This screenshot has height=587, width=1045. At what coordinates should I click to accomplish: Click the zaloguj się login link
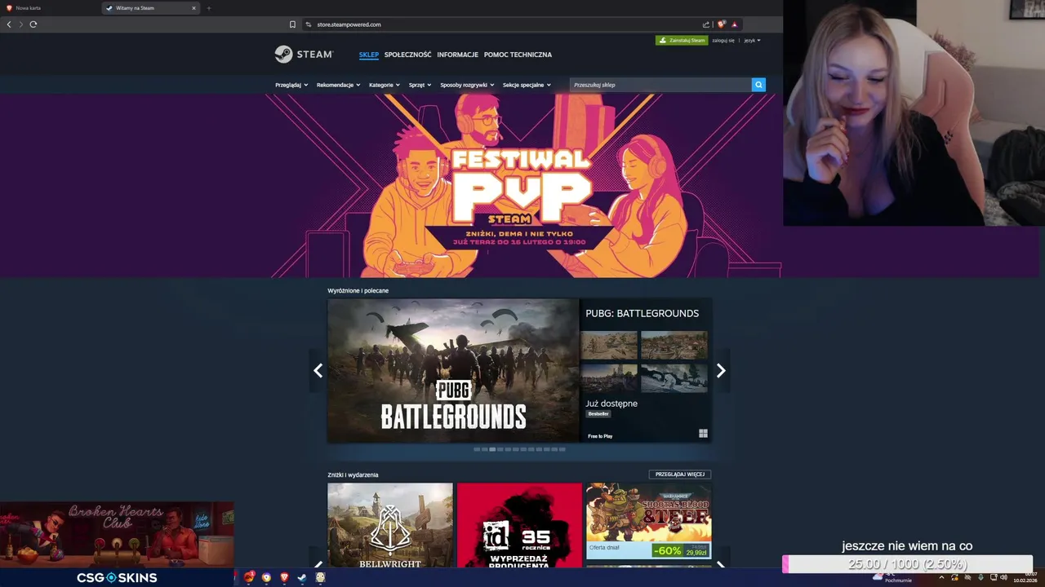click(723, 40)
